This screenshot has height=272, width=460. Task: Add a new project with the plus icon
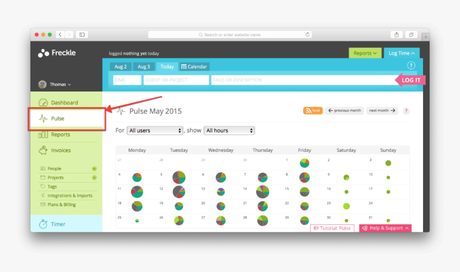(94, 177)
